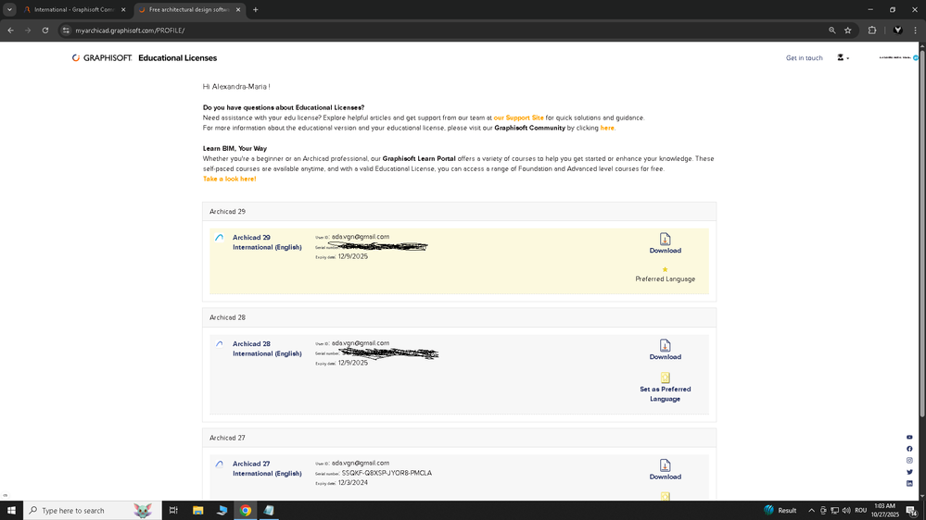This screenshot has height=520, width=926.
Task: Click the Get in touch link
Action: [804, 57]
